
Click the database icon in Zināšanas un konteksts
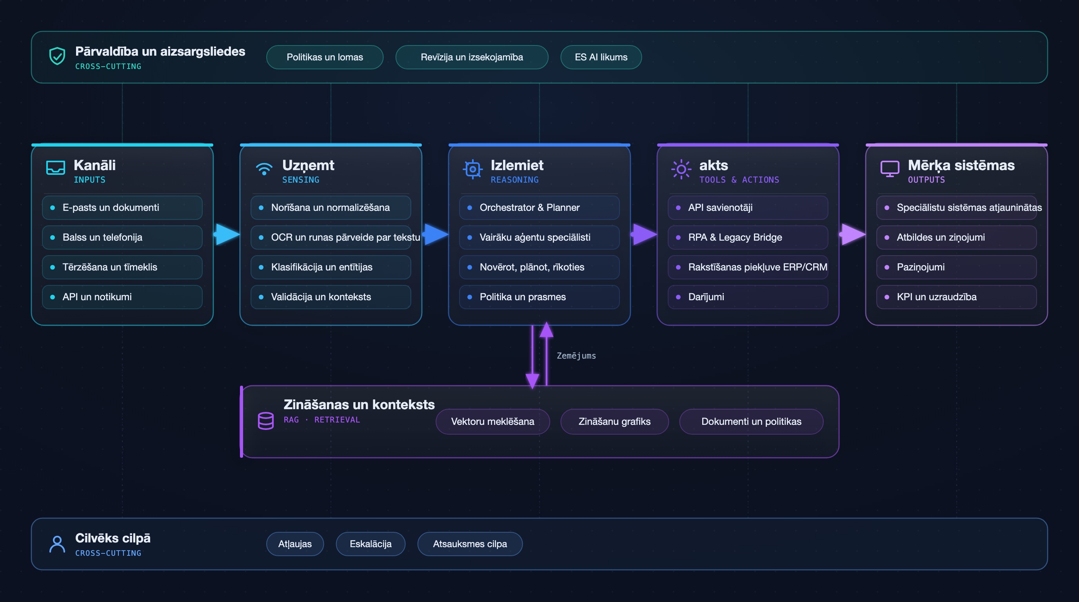coord(265,421)
